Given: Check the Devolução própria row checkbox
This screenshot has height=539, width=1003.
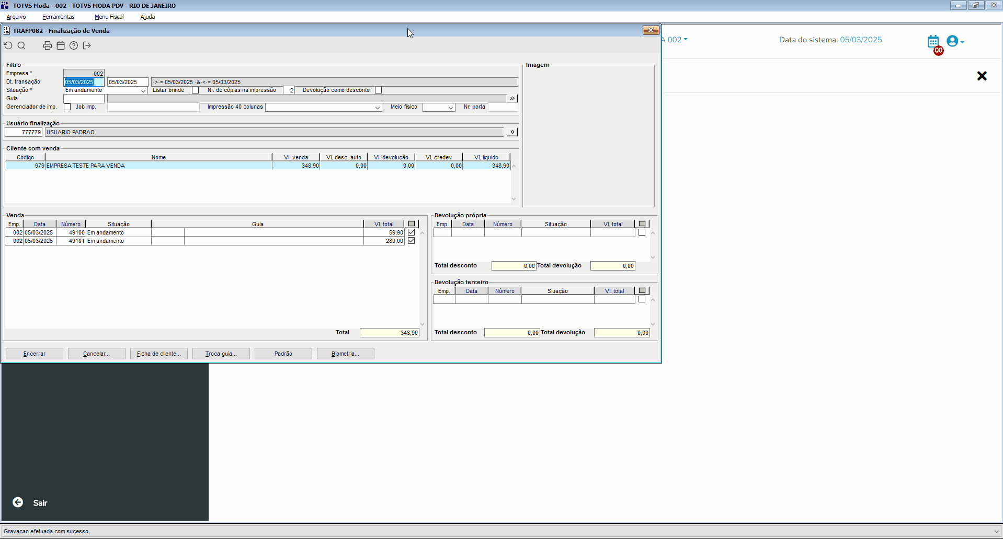Looking at the screenshot, I should [x=642, y=232].
